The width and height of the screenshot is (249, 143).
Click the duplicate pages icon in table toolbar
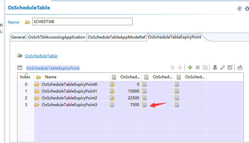point(205,67)
